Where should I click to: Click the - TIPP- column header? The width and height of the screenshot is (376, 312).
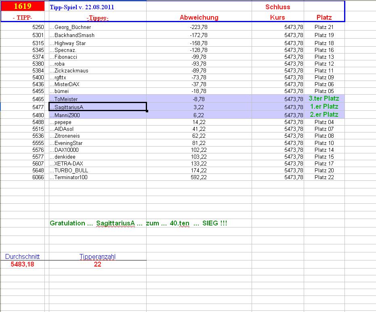[x=22, y=17]
